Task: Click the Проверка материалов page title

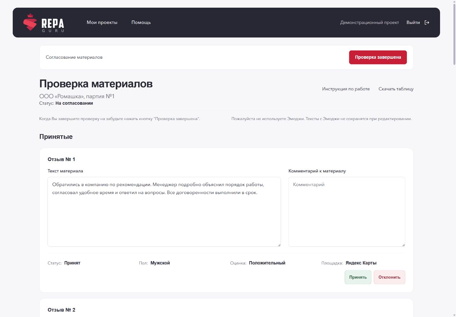Action: (96, 84)
